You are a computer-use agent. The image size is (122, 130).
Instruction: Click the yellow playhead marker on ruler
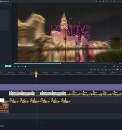36,73
